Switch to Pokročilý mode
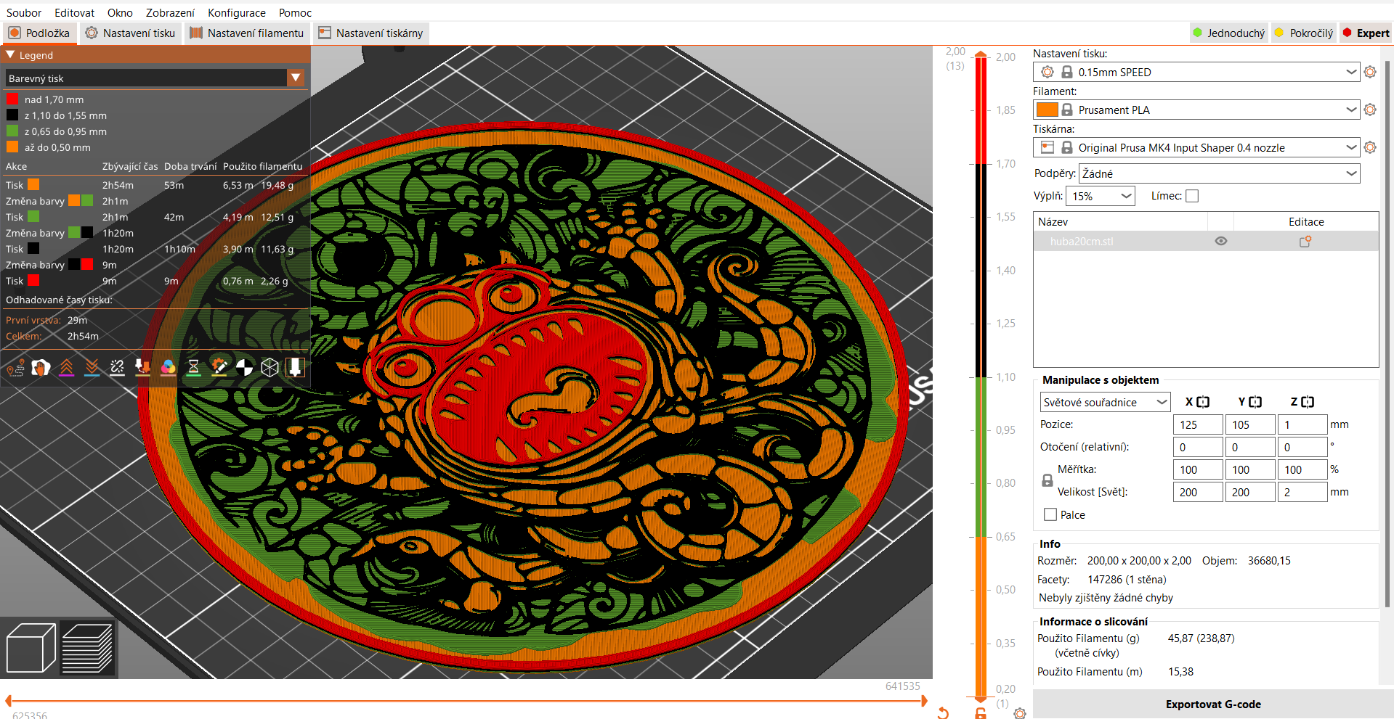The width and height of the screenshot is (1394, 719). point(1304,33)
